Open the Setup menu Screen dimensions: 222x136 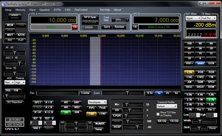coord(8,10)
